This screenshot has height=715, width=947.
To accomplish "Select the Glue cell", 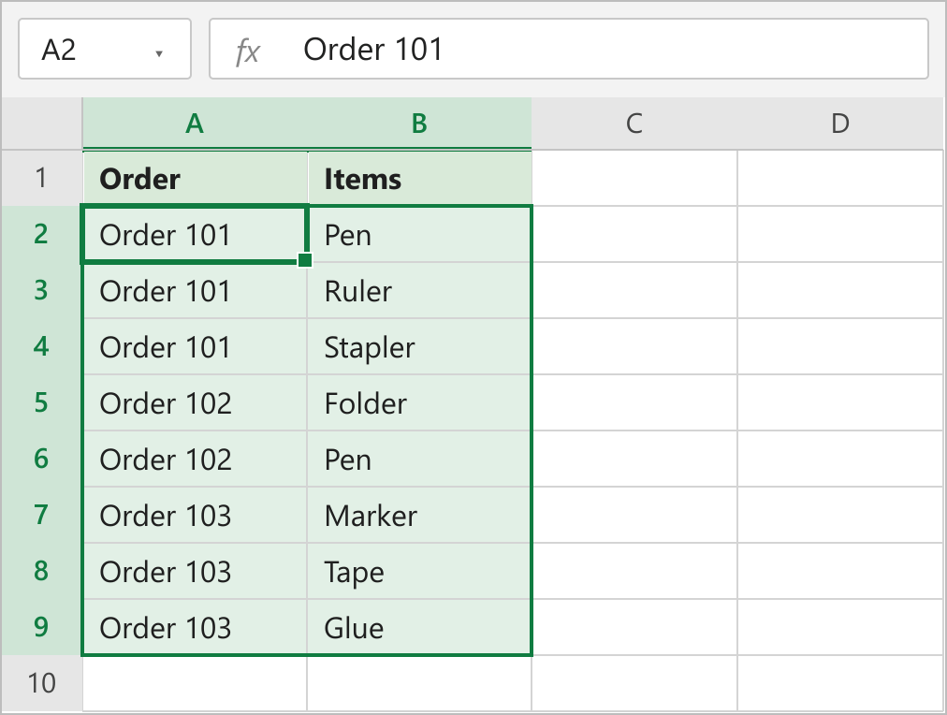I will [x=419, y=627].
